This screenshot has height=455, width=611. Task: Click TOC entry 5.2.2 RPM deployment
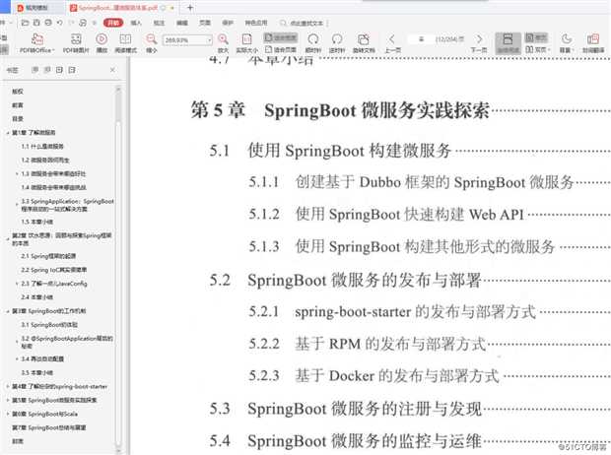click(368, 344)
